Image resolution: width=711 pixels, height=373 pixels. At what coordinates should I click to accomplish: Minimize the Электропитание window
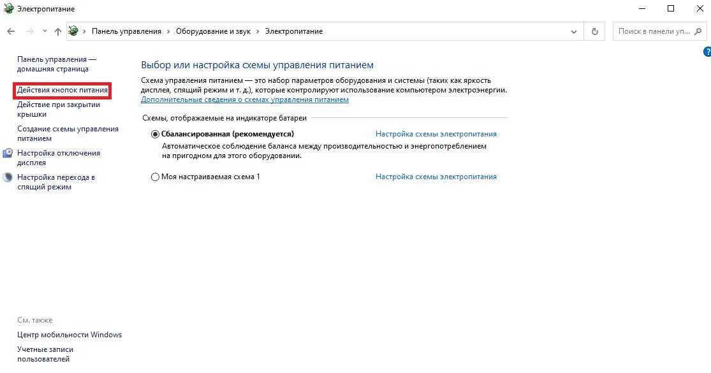tap(642, 9)
